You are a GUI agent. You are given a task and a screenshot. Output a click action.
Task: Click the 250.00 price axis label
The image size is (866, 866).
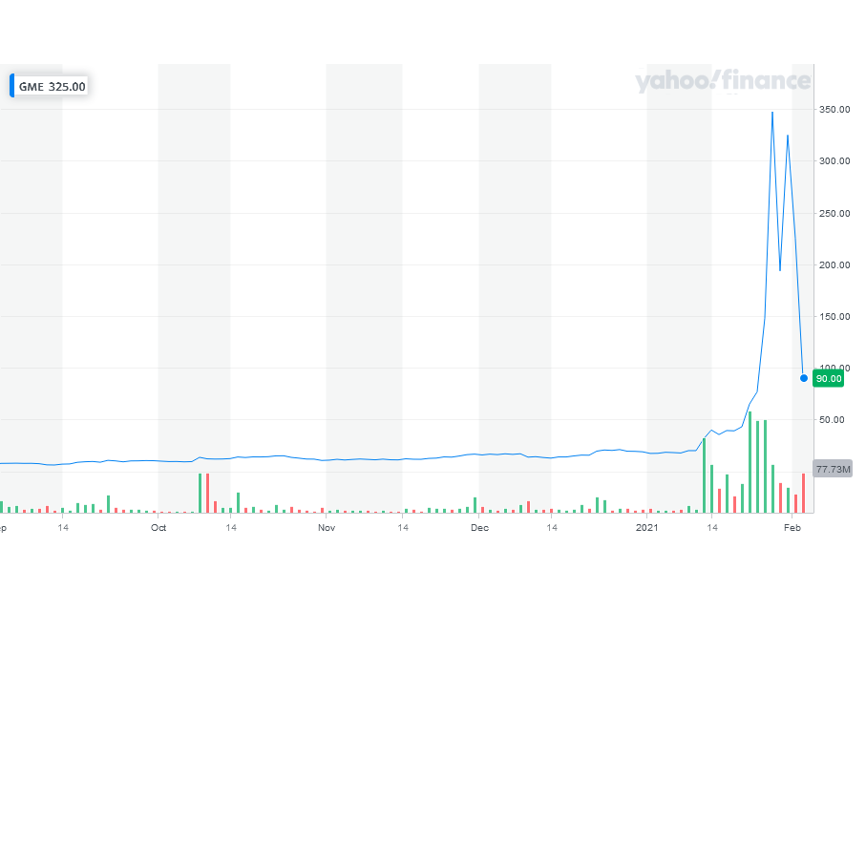pos(834,213)
